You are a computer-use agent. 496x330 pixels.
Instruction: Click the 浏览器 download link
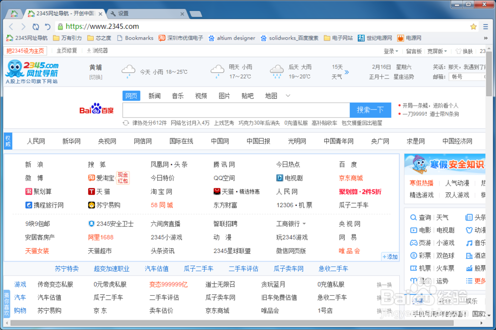click(x=97, y=51)
